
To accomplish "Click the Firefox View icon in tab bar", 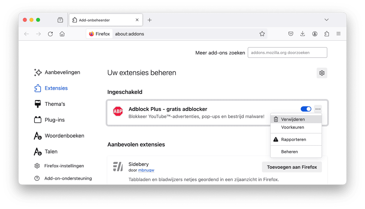I will coord(60,20).
